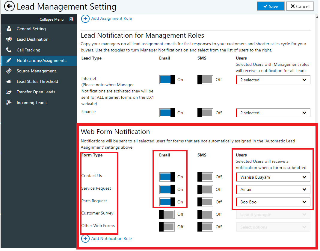Enable Other Web Forms Email toggle
Screen dimensions: 320x251
[x=167, y=227]
